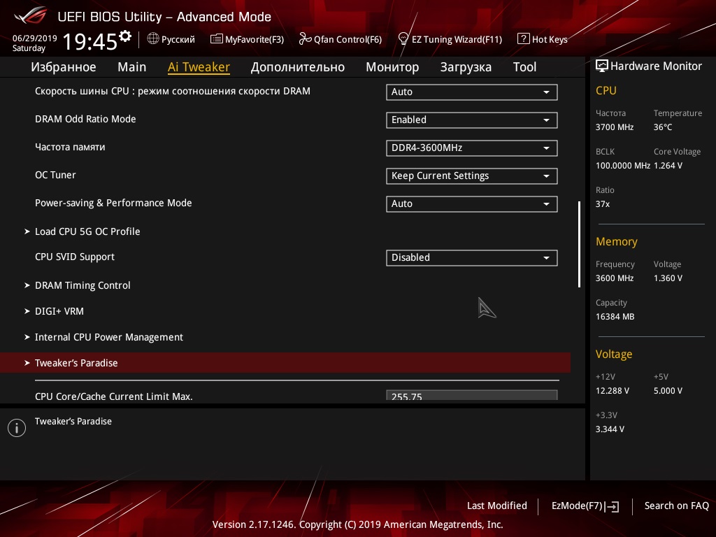
Task: Click the Voltage section heading
Action: pos(614,355)
